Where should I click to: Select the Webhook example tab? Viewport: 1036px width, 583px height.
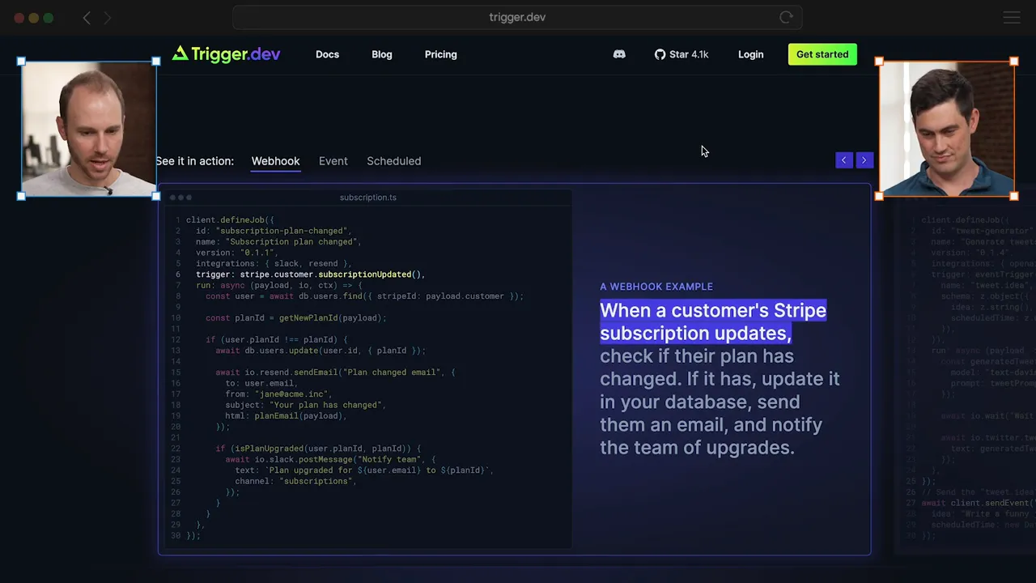(275, 161)
